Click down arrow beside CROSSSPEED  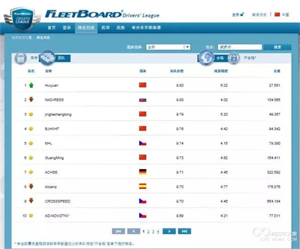(31, 200)
